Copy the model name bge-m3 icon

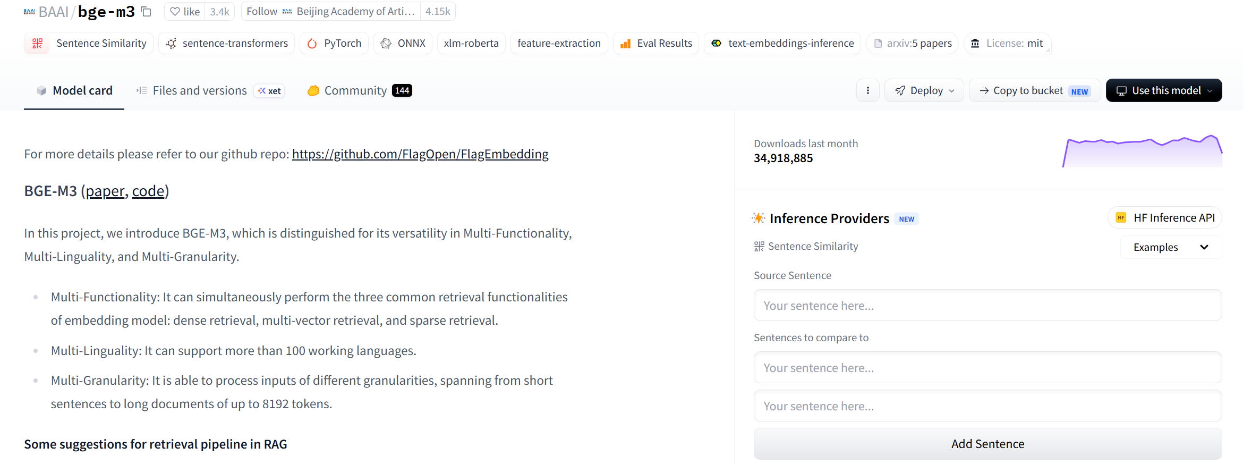[146, 12]
